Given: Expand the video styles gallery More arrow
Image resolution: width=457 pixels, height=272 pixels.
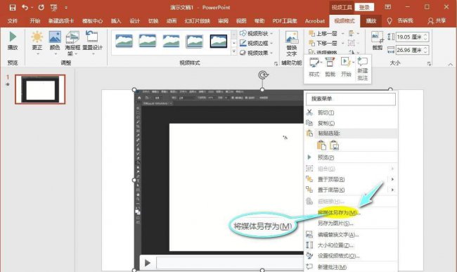Looking at the screenshot, I should point(233,51).
